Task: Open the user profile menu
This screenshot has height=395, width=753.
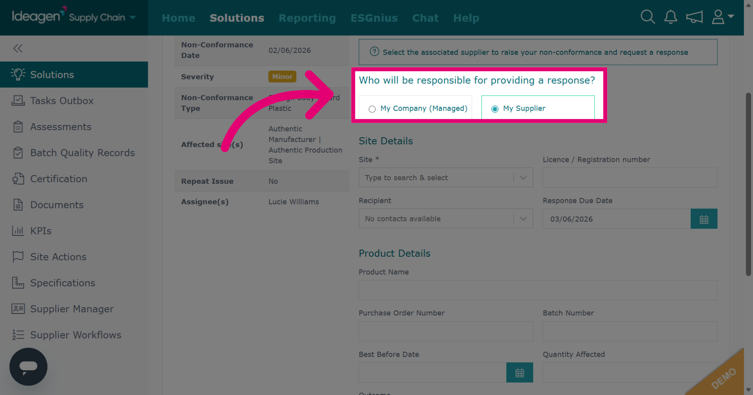Action: tap(722, 17)
